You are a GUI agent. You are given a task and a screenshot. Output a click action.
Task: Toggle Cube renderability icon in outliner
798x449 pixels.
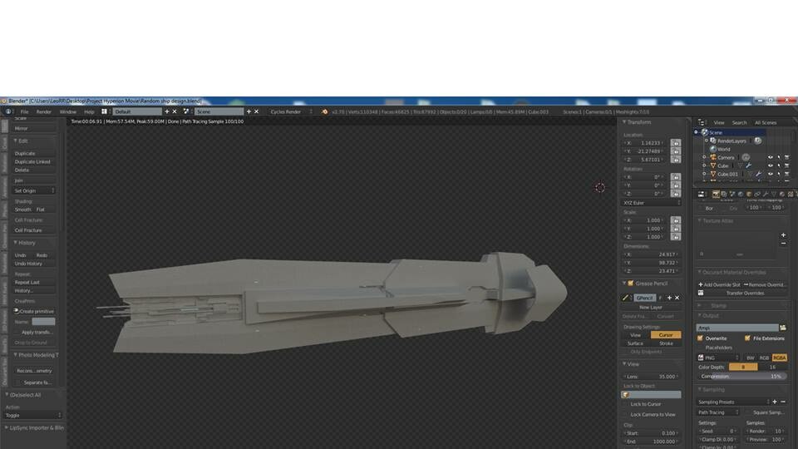pos(787,165)
